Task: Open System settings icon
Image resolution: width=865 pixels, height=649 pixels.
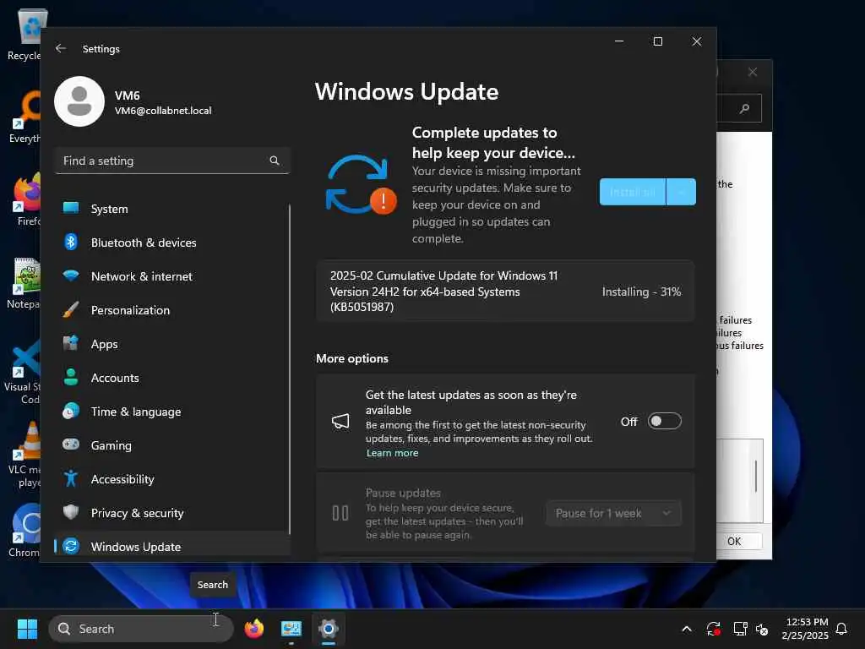Action: coord(71,208)
